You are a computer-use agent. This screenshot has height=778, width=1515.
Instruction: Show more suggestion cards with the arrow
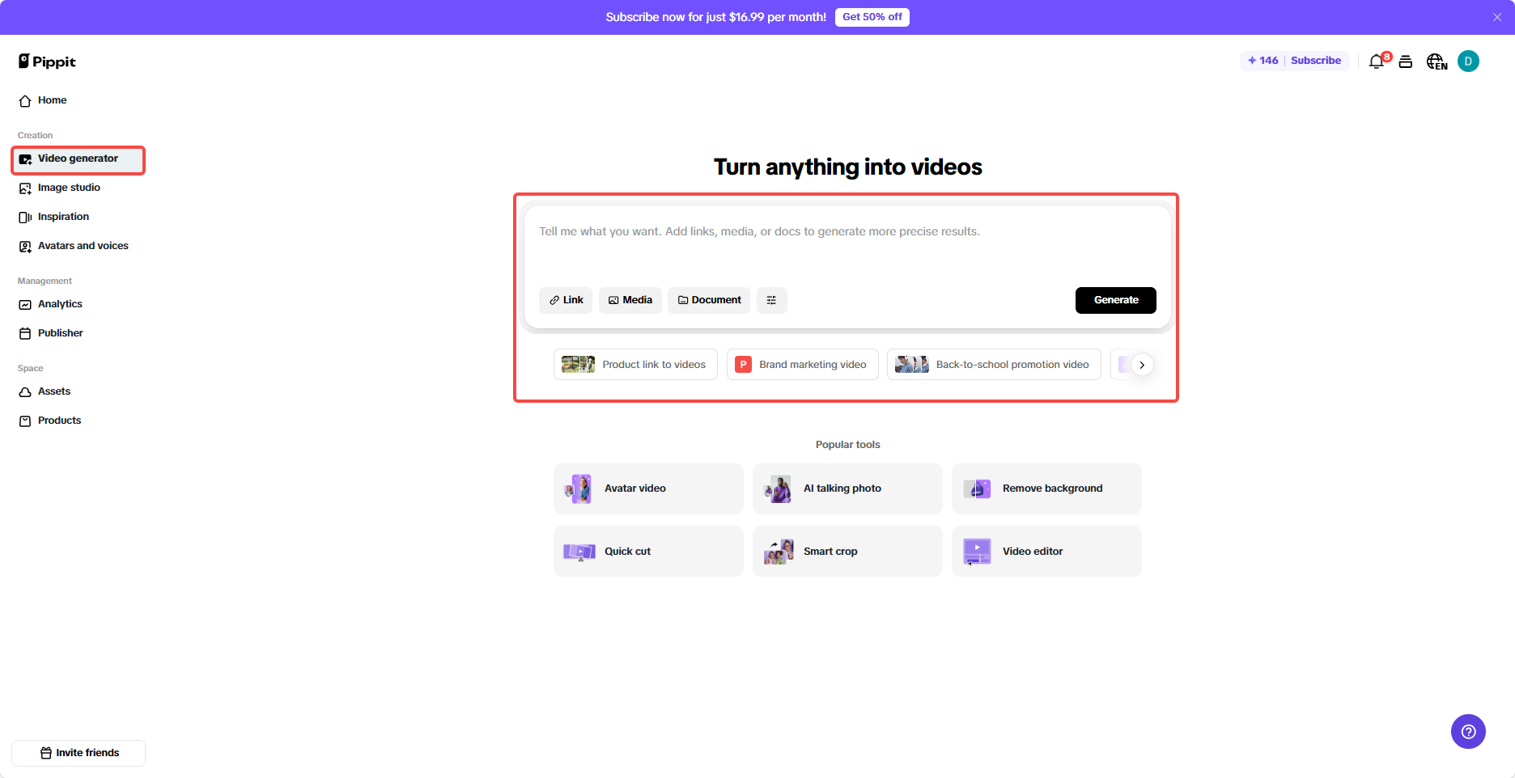[x=1142, y=364]
